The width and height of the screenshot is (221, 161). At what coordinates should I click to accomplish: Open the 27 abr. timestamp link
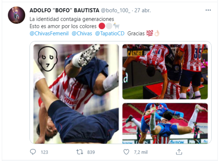143,10
